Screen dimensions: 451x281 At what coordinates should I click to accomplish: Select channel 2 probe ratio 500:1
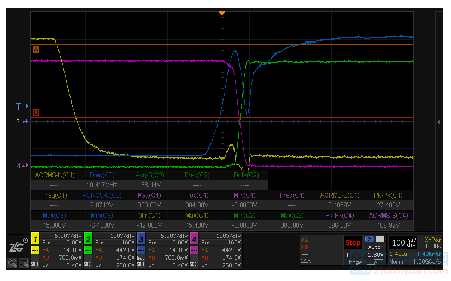click(88, 264)
